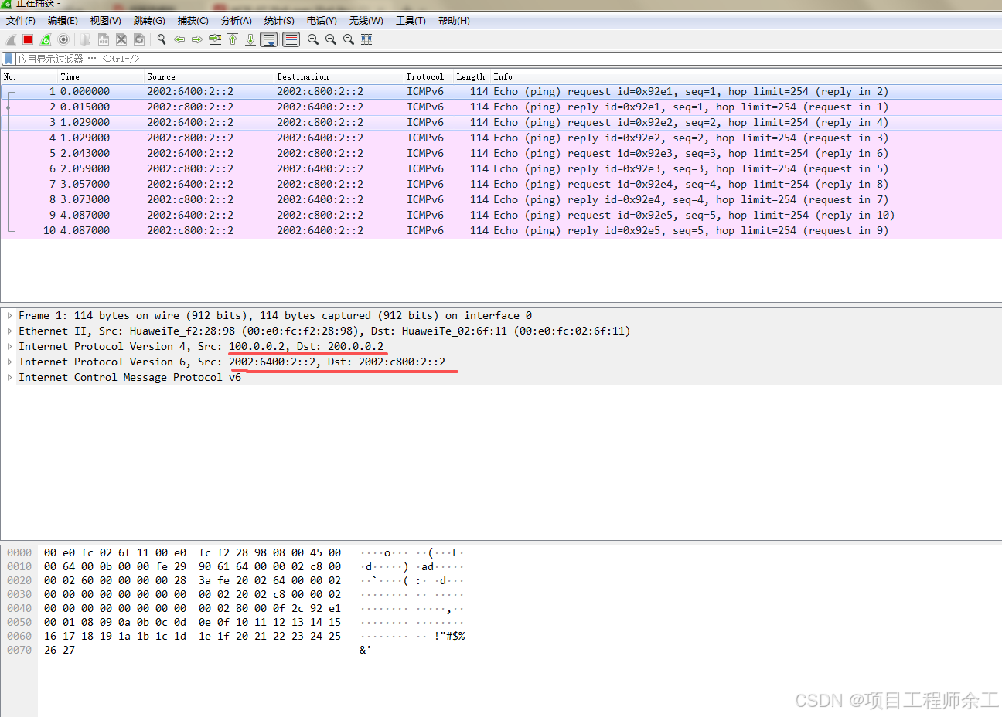Screen dimensions: 1002x717
Task: Sort by the Source column header
Action: pyautogui.click(x=209, y=76)
